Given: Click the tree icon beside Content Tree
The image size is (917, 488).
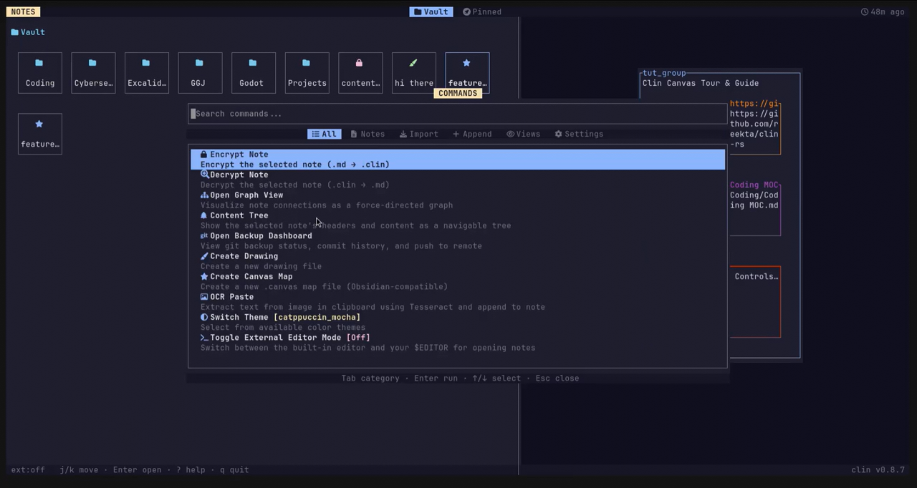Looking at the screenshot, I should pos(204,215).
